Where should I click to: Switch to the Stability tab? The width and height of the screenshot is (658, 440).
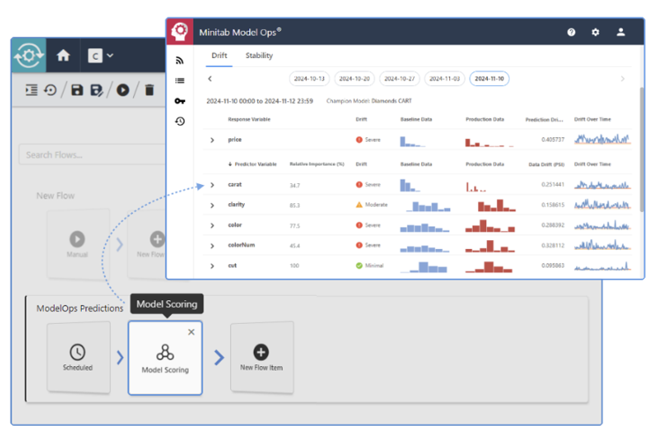(x=259, y=55)
